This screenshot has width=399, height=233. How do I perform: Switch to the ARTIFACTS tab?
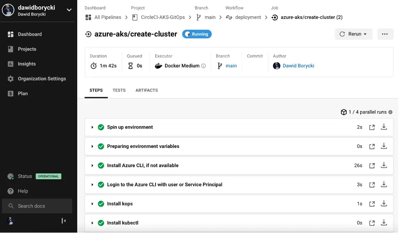click(x=147, y=90)
